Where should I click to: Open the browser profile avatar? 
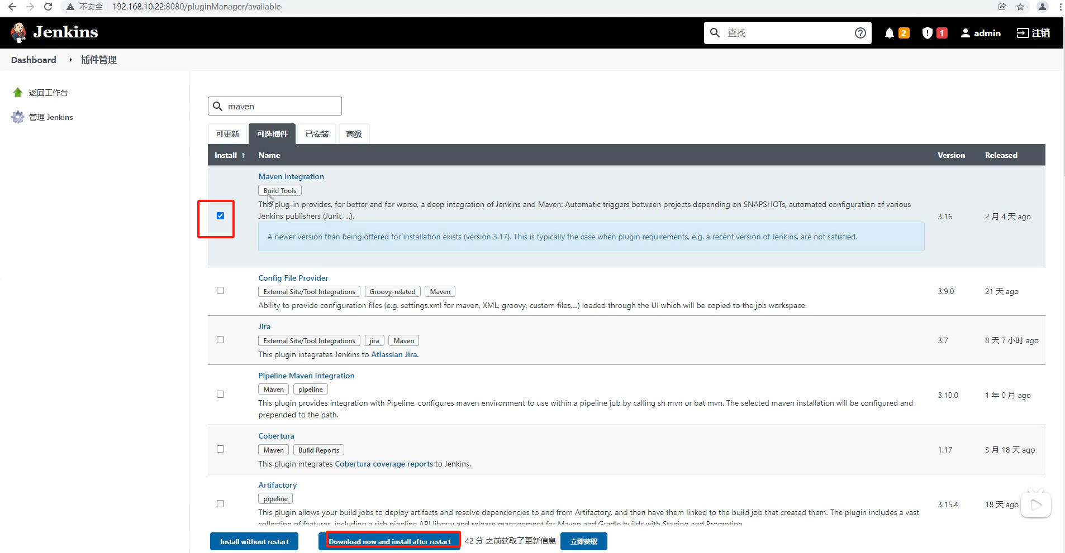tap(1043, 7)
